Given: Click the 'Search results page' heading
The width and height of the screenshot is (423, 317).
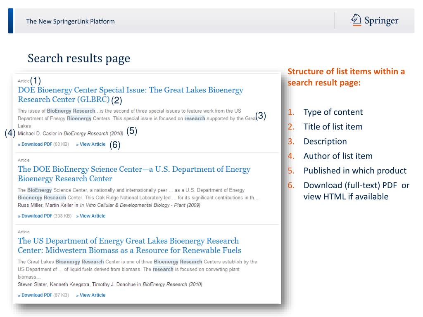Looking at the screenshot, I should pyautogui.click(x=79, y=58).
